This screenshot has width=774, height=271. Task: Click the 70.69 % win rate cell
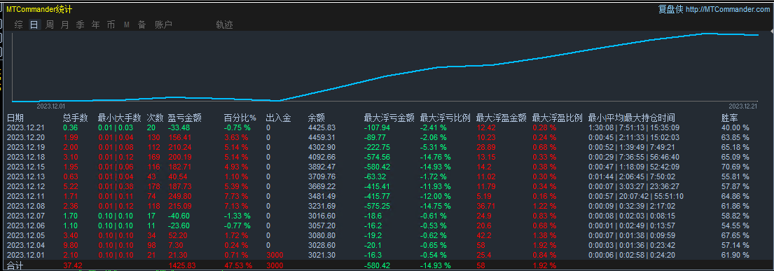pyautogui.click(x=735, y=167)
